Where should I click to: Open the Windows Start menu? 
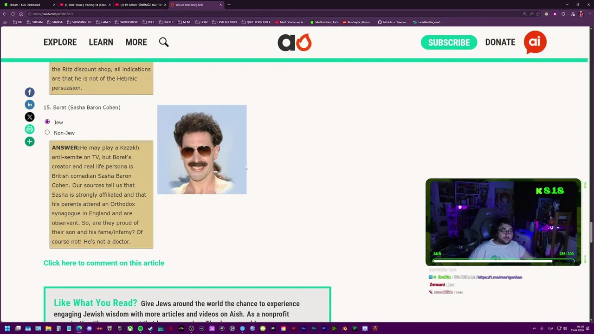7,328
